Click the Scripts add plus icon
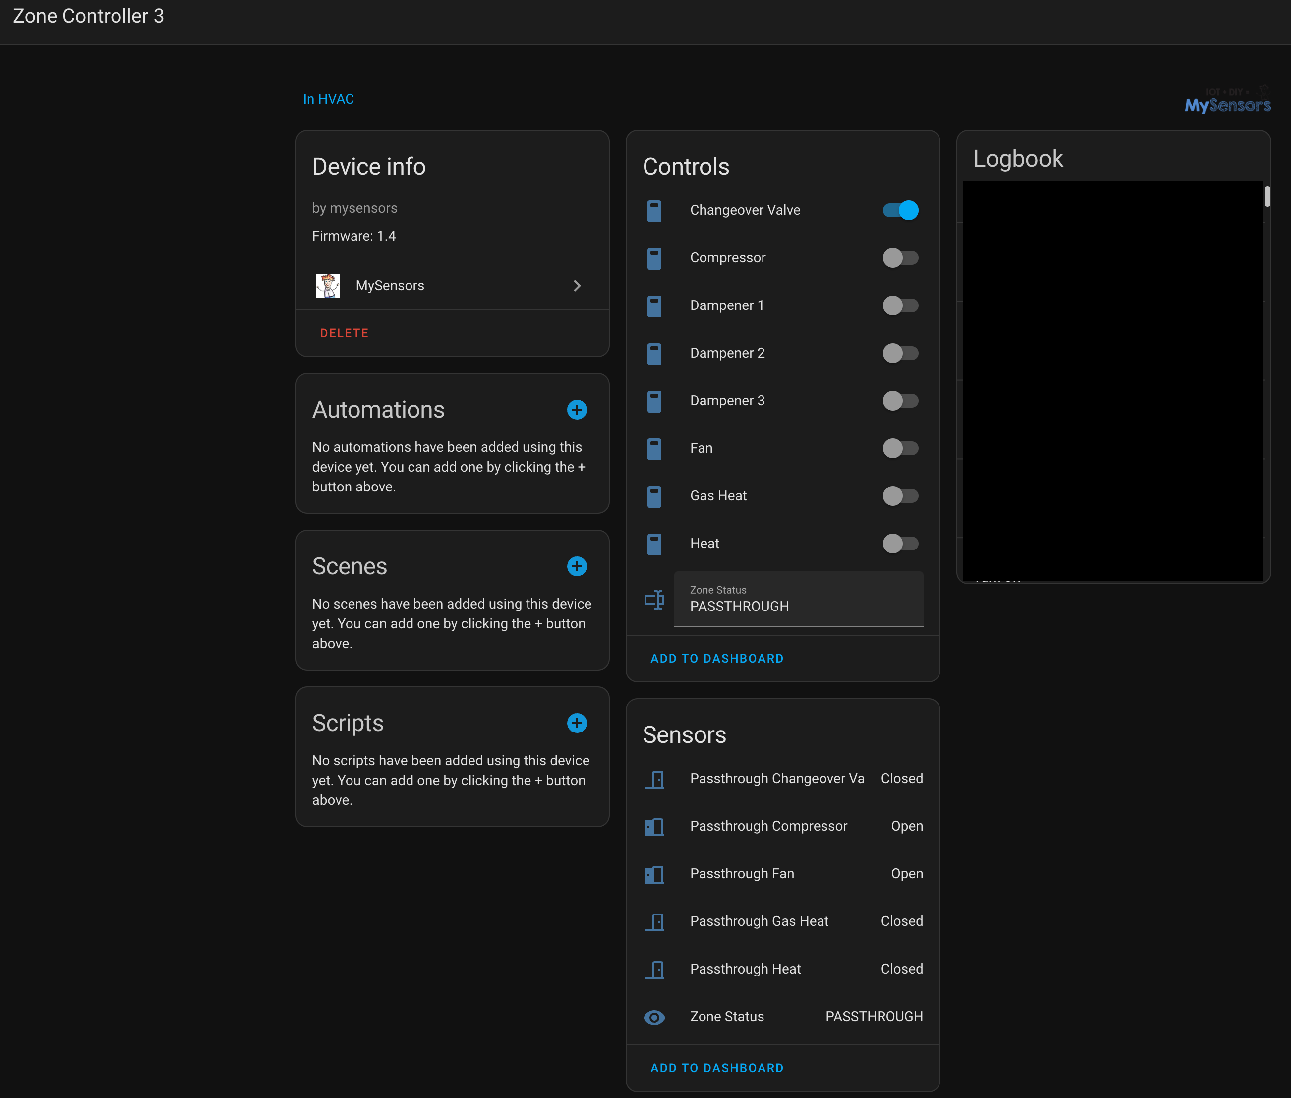This screenshot has width=1291, height=1098. point(577,723)
